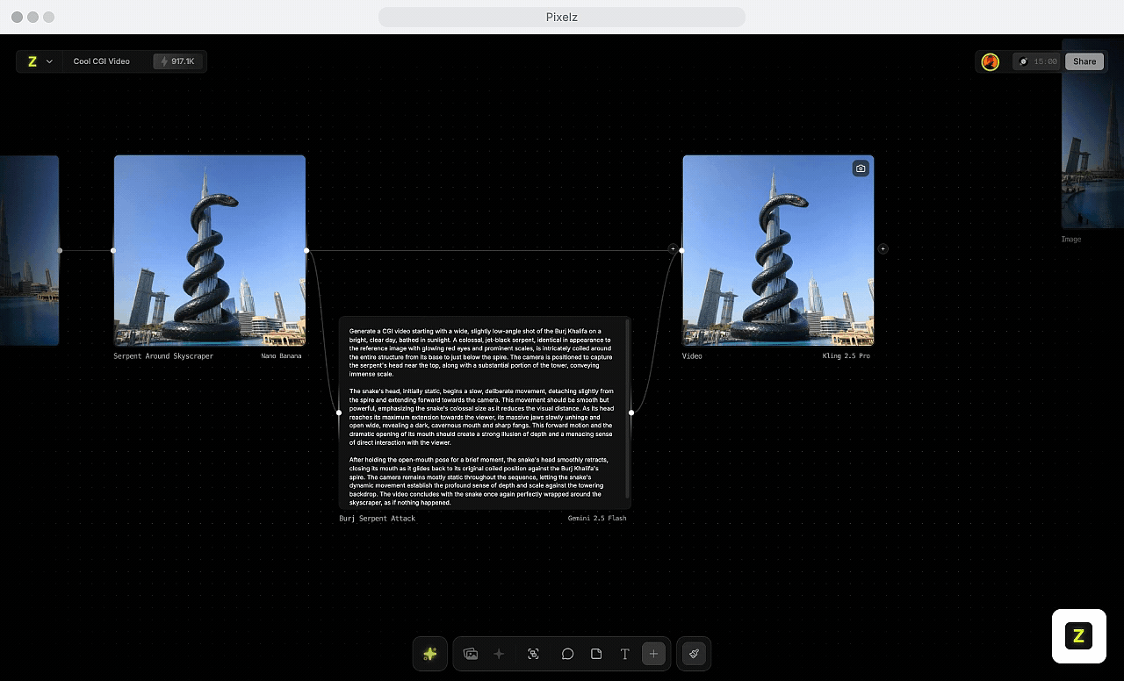The image size is (1124, 681).
Task: Click the partially visible Image node at top right
Action: click(1092, 133)
